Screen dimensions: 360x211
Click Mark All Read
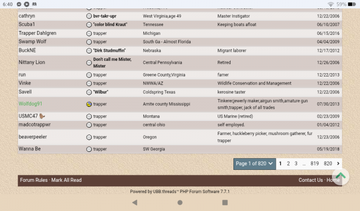coord(66,180)
